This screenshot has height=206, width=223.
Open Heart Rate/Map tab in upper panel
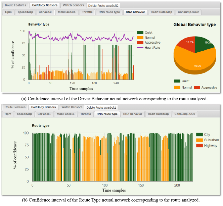point(162,12)
